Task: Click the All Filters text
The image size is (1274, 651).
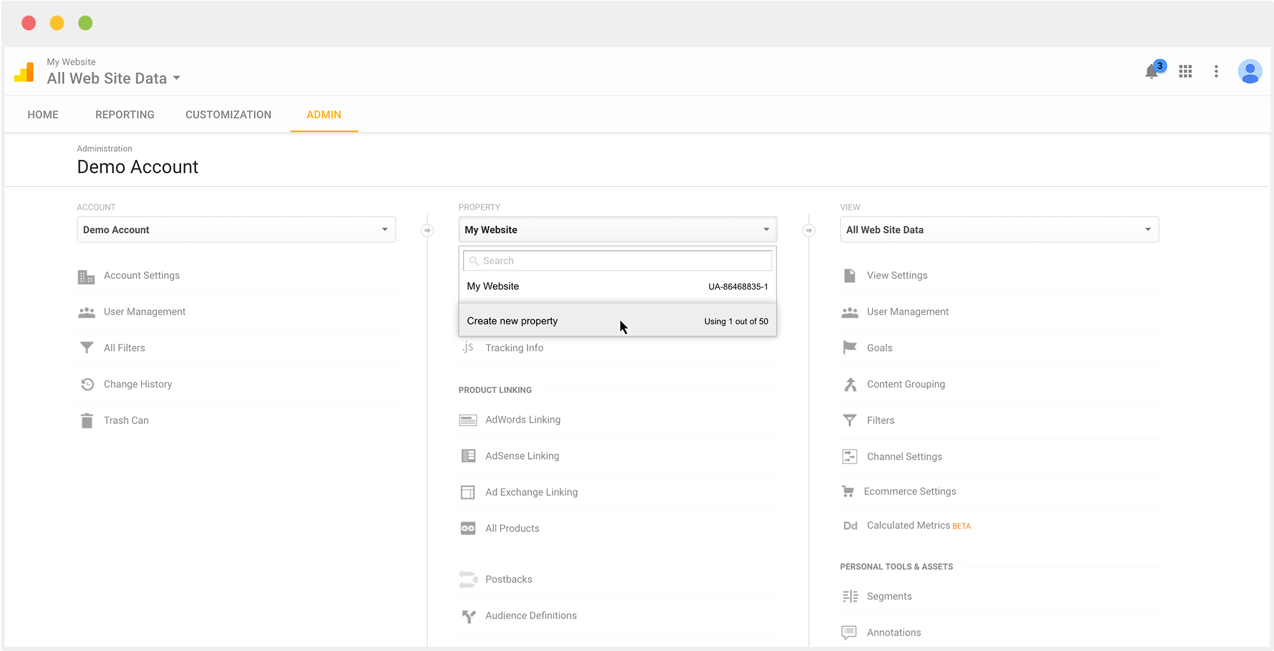Action: (x=124, y=348)
